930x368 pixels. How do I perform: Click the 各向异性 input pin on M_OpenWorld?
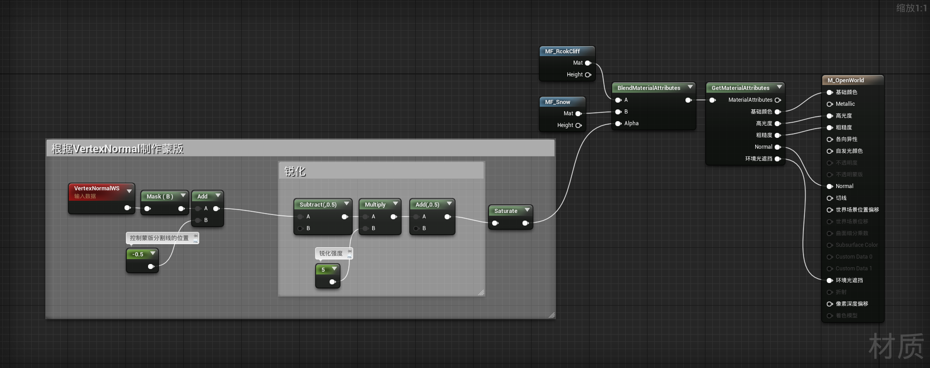coord(829,140)
